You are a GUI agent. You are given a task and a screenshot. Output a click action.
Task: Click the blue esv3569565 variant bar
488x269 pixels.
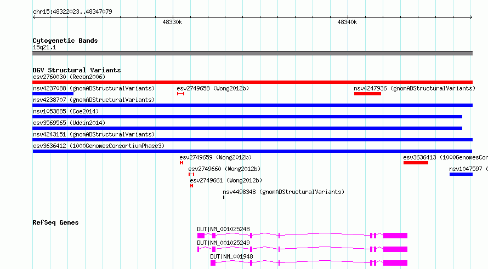[247, 128]
